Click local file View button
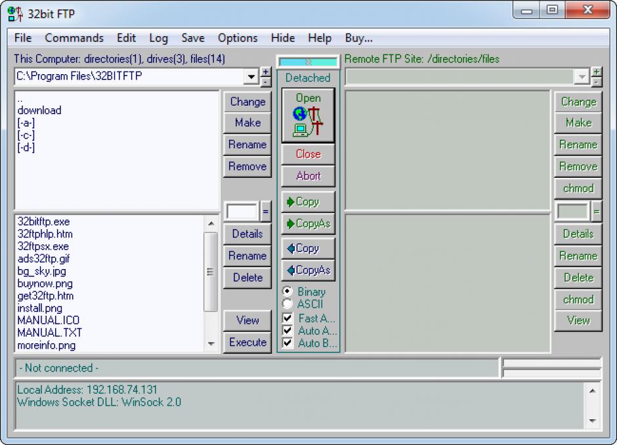Image resolution: width=617 pixels, height=445 pixels. click(247, 320)
